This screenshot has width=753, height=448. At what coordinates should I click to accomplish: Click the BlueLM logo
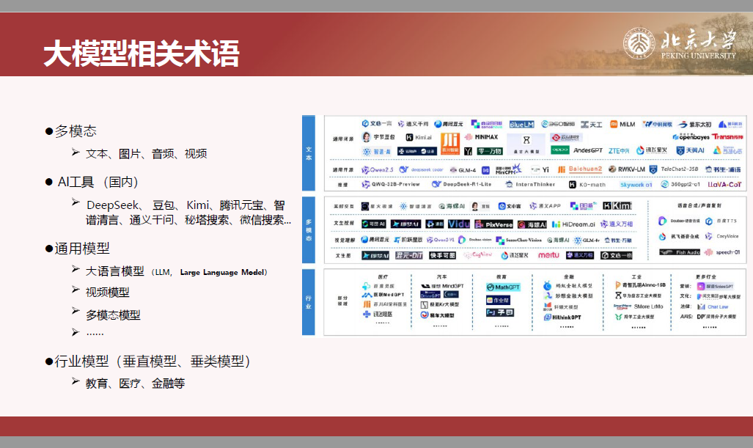(x=521, y=125)
